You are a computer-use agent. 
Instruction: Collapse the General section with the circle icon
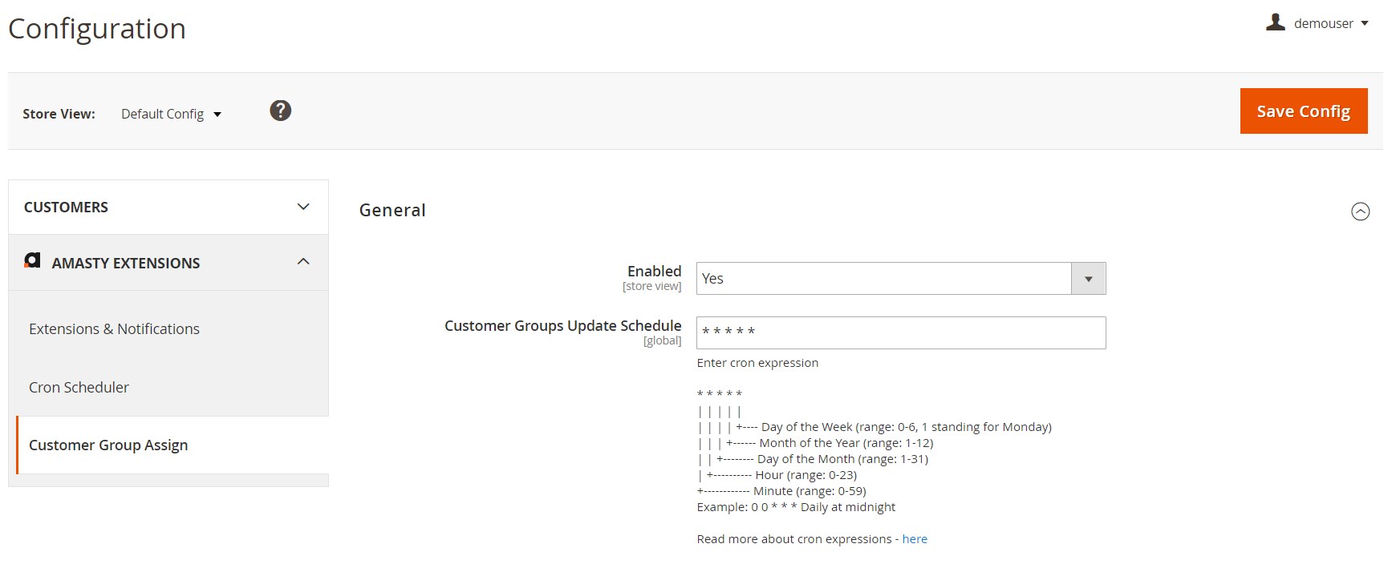1360,211
